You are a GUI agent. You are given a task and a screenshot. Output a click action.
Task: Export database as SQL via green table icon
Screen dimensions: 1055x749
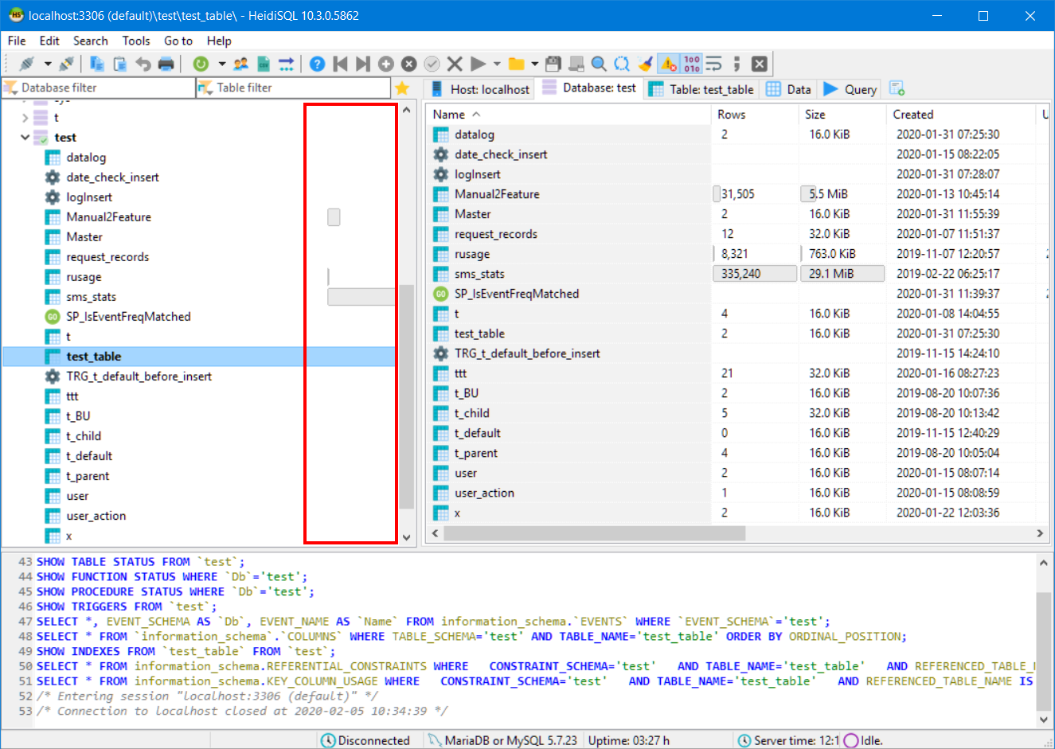(262, 64)
